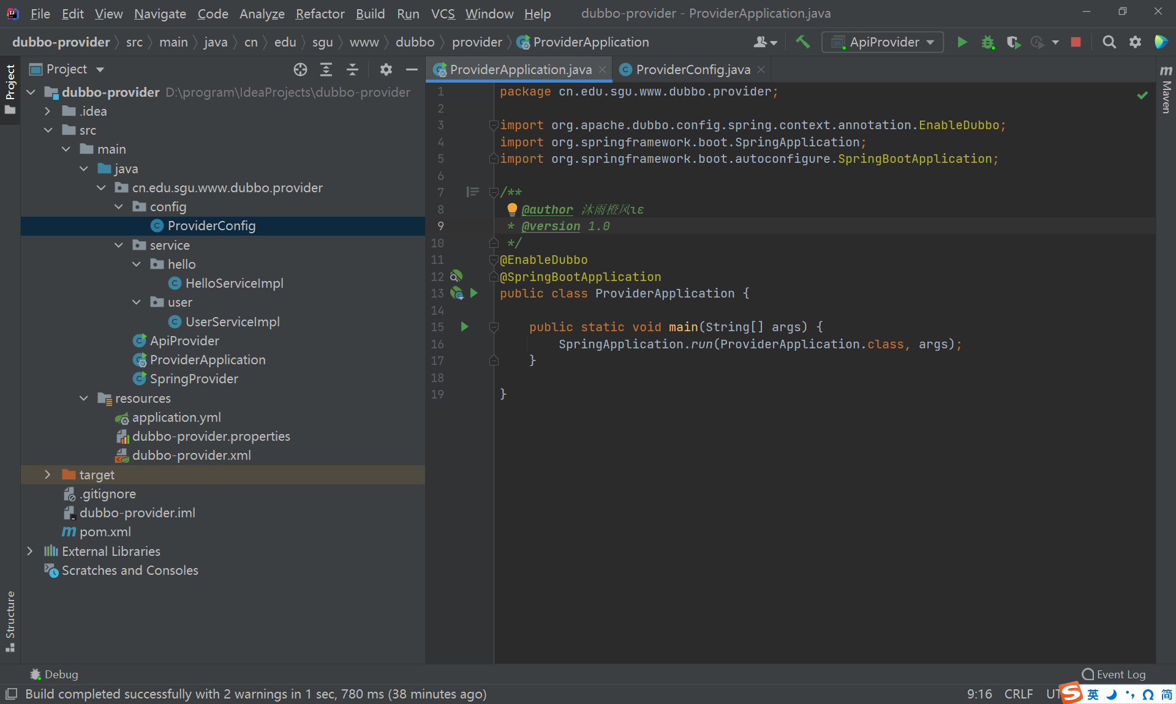Open Project panel options gear
The height and width of the screenshot is (704, 1176).
coord(386,69)
